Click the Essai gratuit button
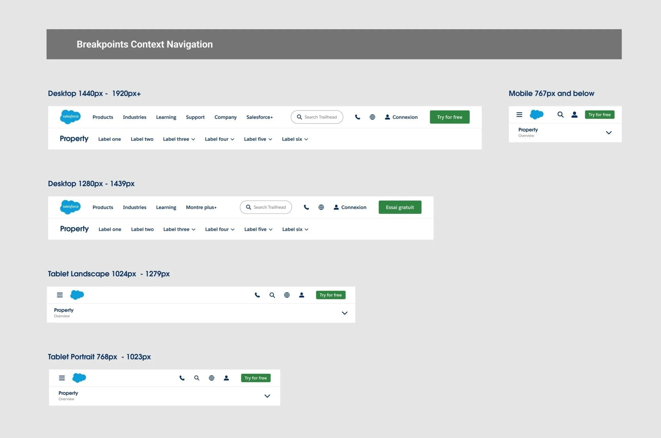The width and height of the screenshot is (661, 438). point(400,207)
